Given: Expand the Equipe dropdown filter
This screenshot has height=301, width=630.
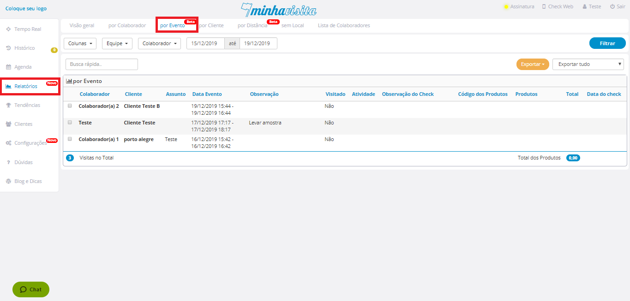Looking at the screenshot, I should click(117, 43).
